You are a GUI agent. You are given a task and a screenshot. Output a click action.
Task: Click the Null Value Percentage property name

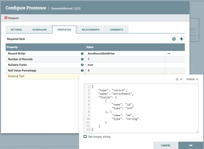(22, 71)
